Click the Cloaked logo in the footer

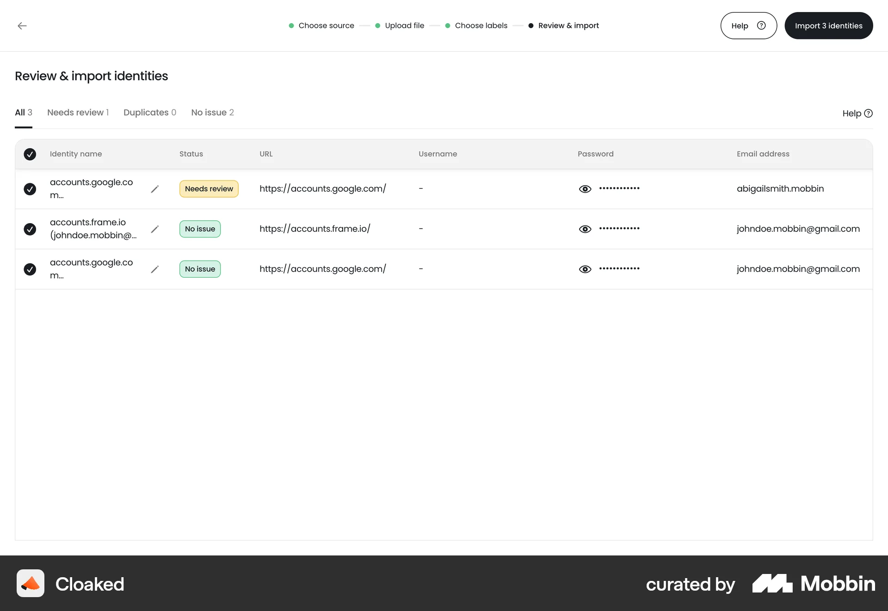31,583
